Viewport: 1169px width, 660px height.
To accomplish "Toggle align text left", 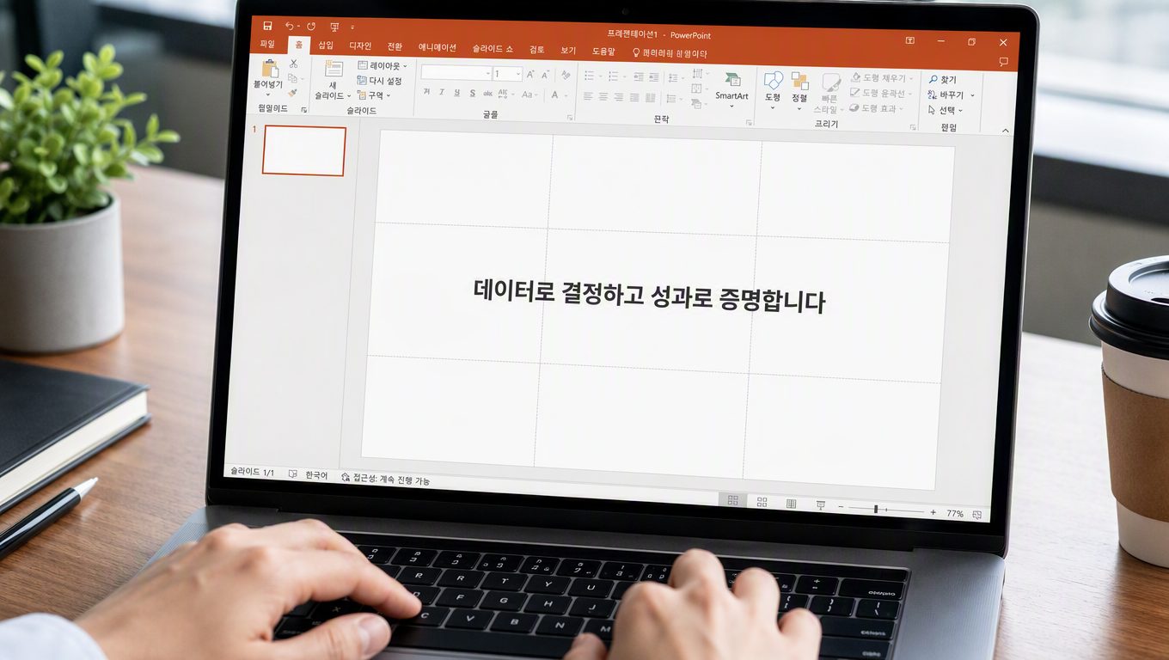I will click(x=588, y=97).
